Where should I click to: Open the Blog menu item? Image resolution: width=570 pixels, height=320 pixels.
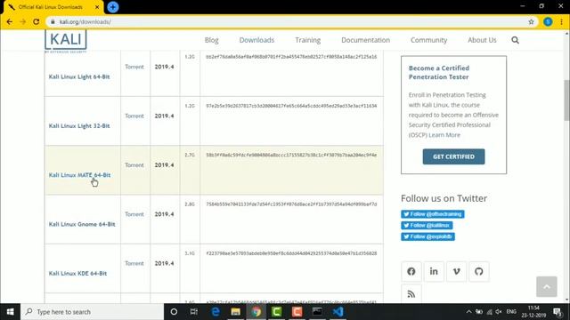212,40
